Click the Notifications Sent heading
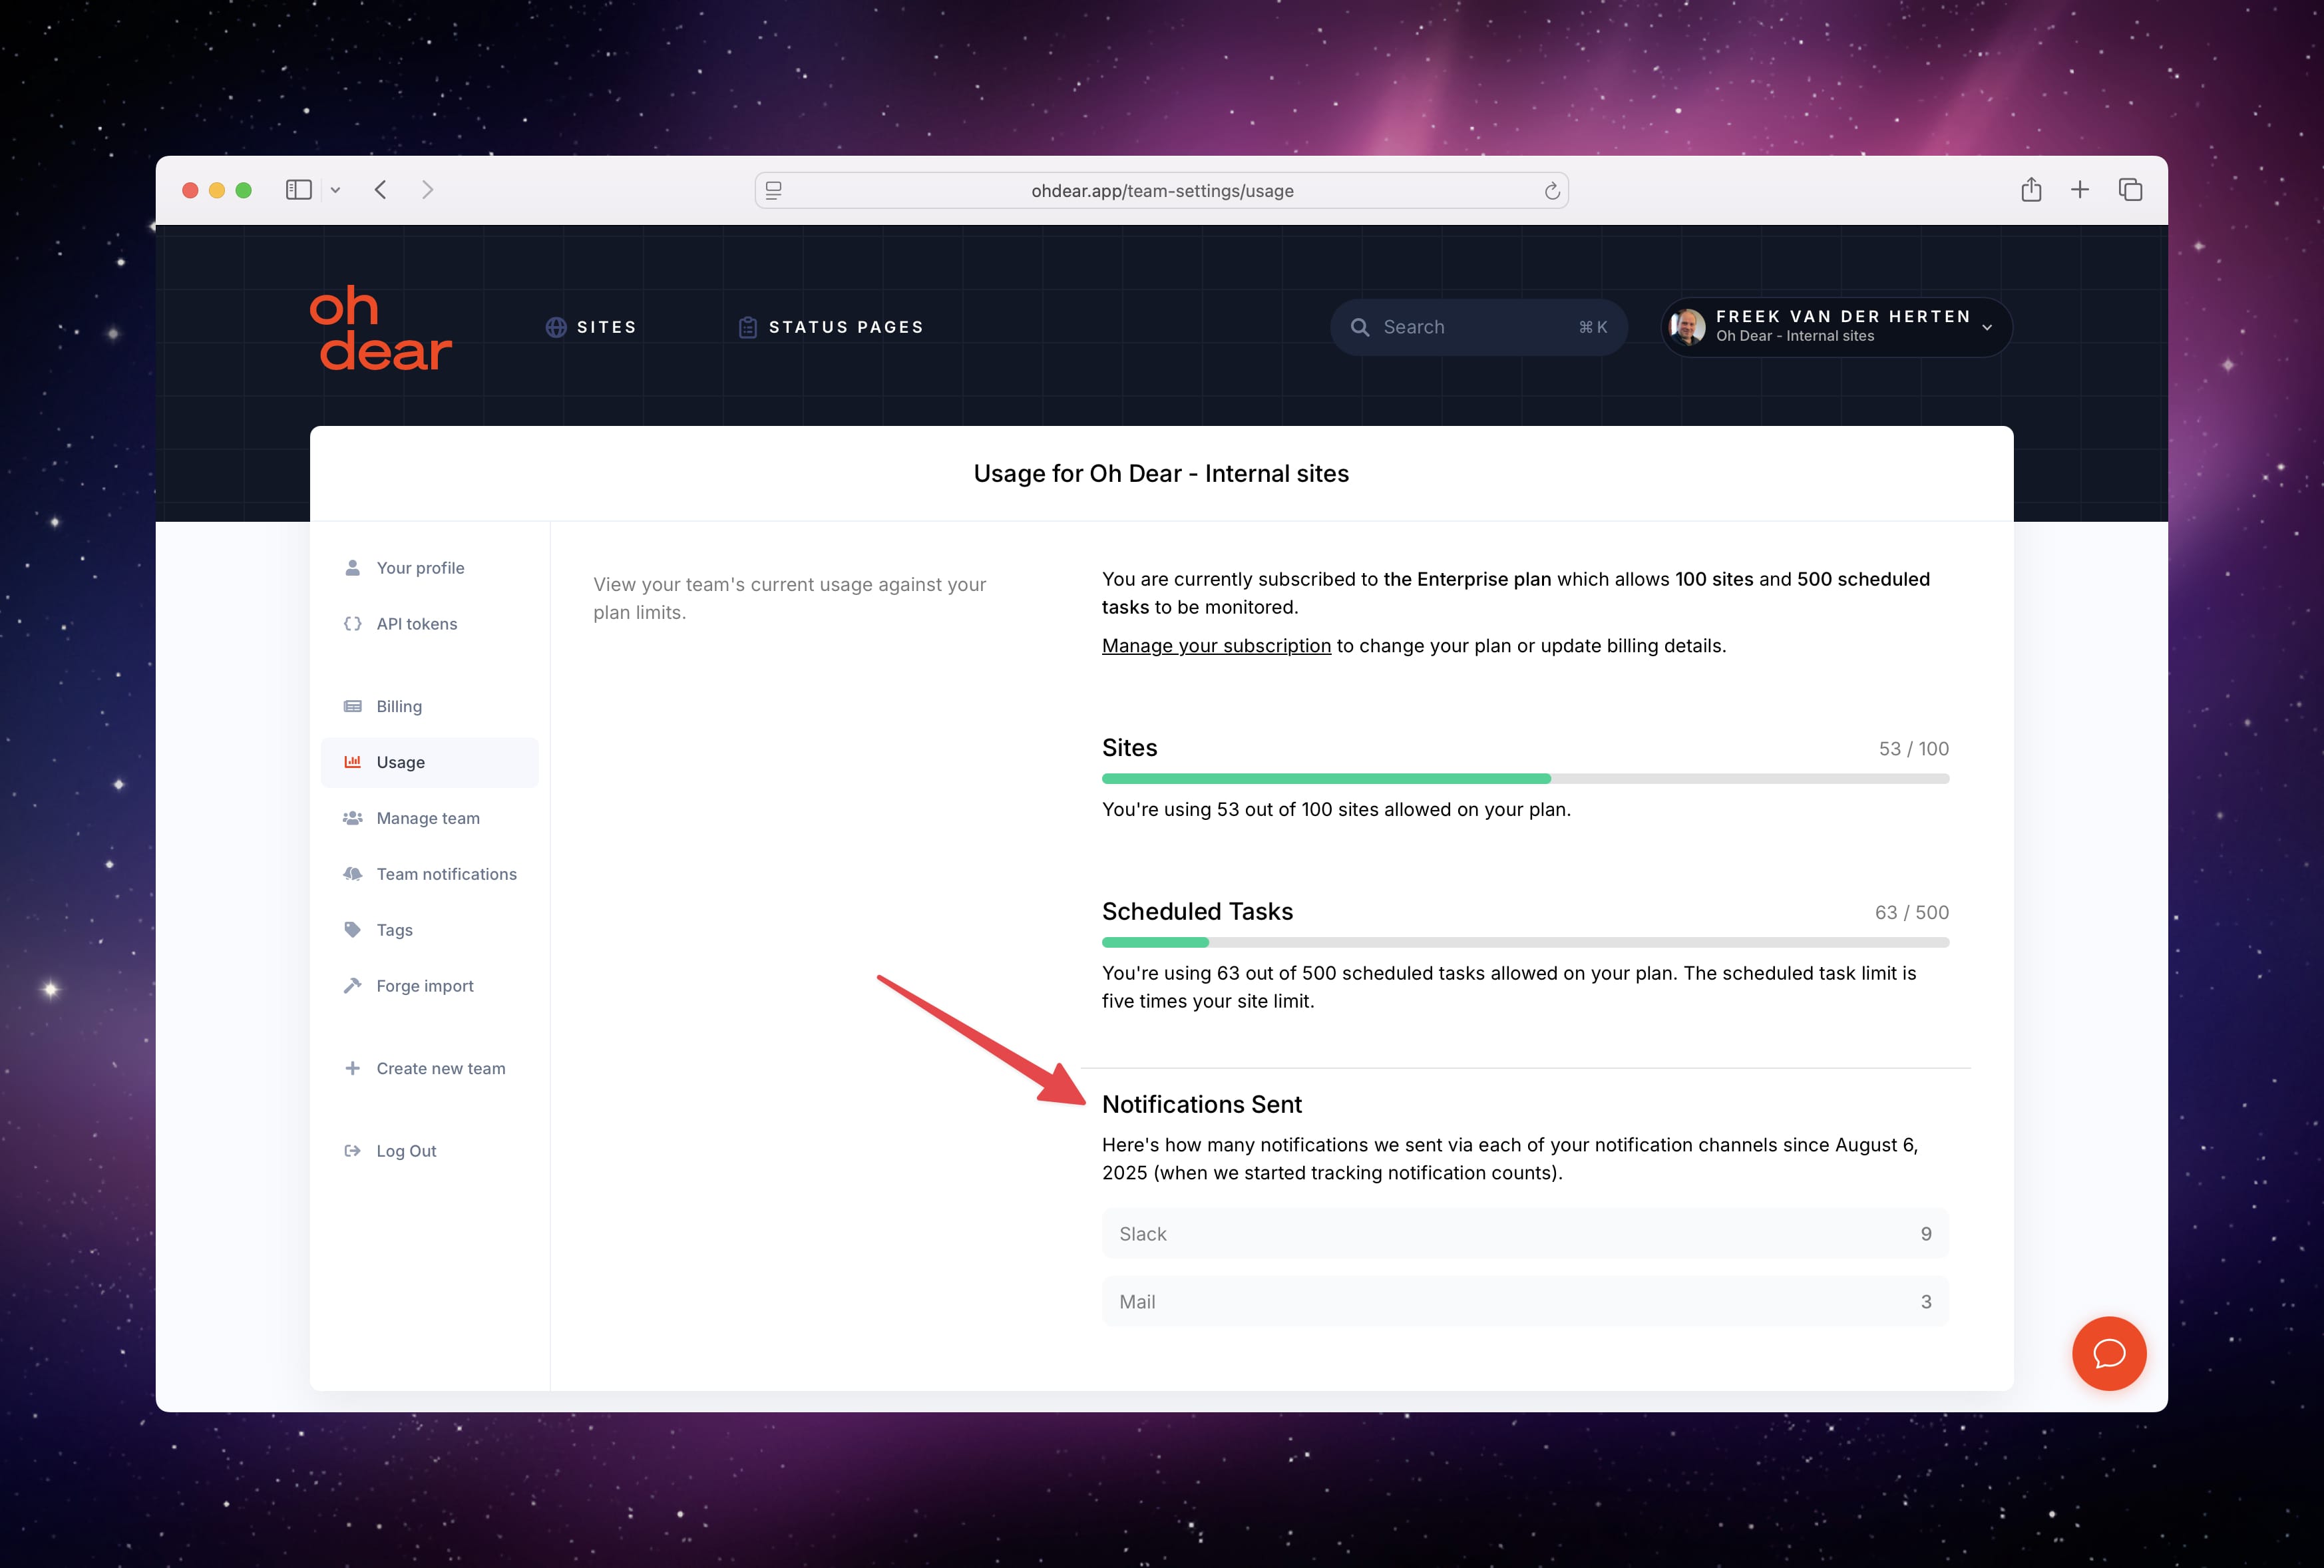Screen dimensions: 2324x1568 click(1201, 1105)
